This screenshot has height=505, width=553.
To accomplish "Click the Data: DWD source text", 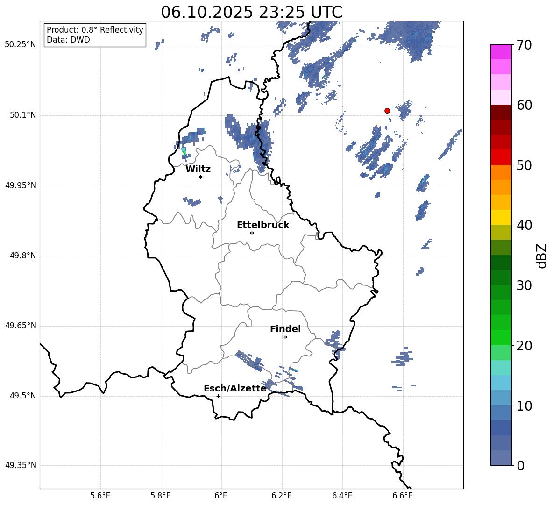I will click(x=68, y=40).
